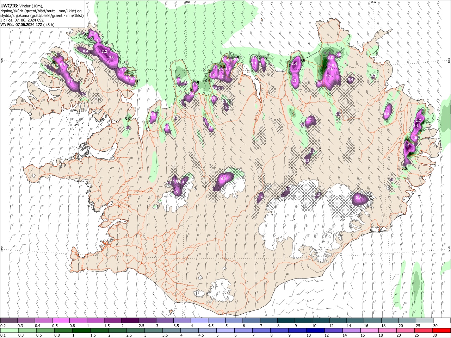This screenshot has width=451, height=338.
Task: Select upper legend swatch between 8 and 9
Action: tap(286, 320)
